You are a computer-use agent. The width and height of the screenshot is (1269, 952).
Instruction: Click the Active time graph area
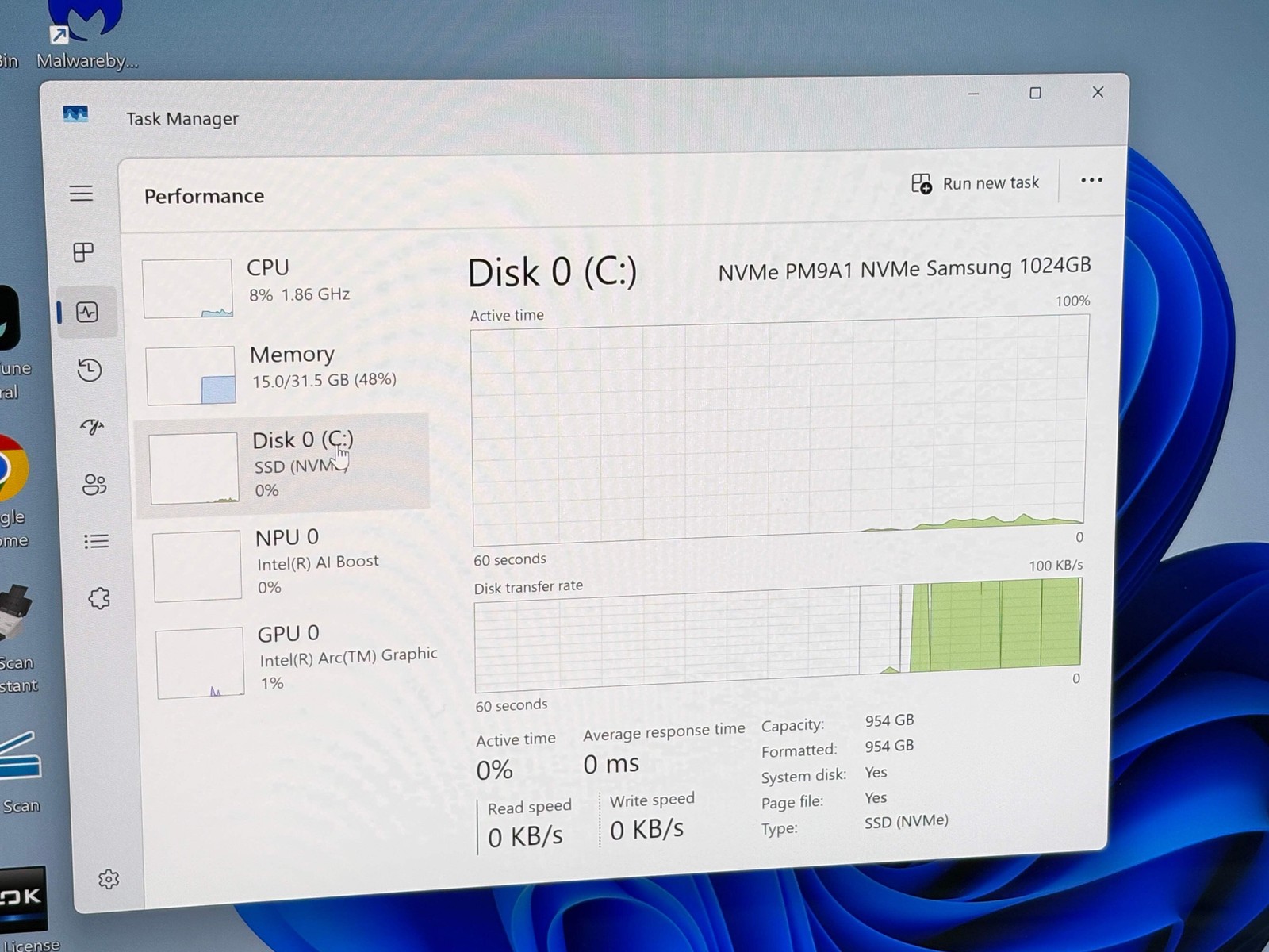(779, 430)
